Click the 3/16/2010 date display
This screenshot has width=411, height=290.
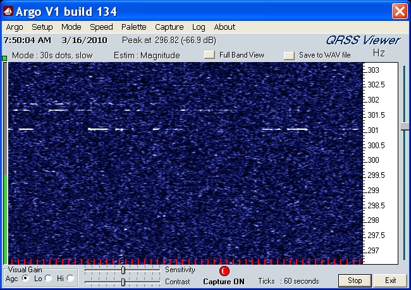coord(84,40)
